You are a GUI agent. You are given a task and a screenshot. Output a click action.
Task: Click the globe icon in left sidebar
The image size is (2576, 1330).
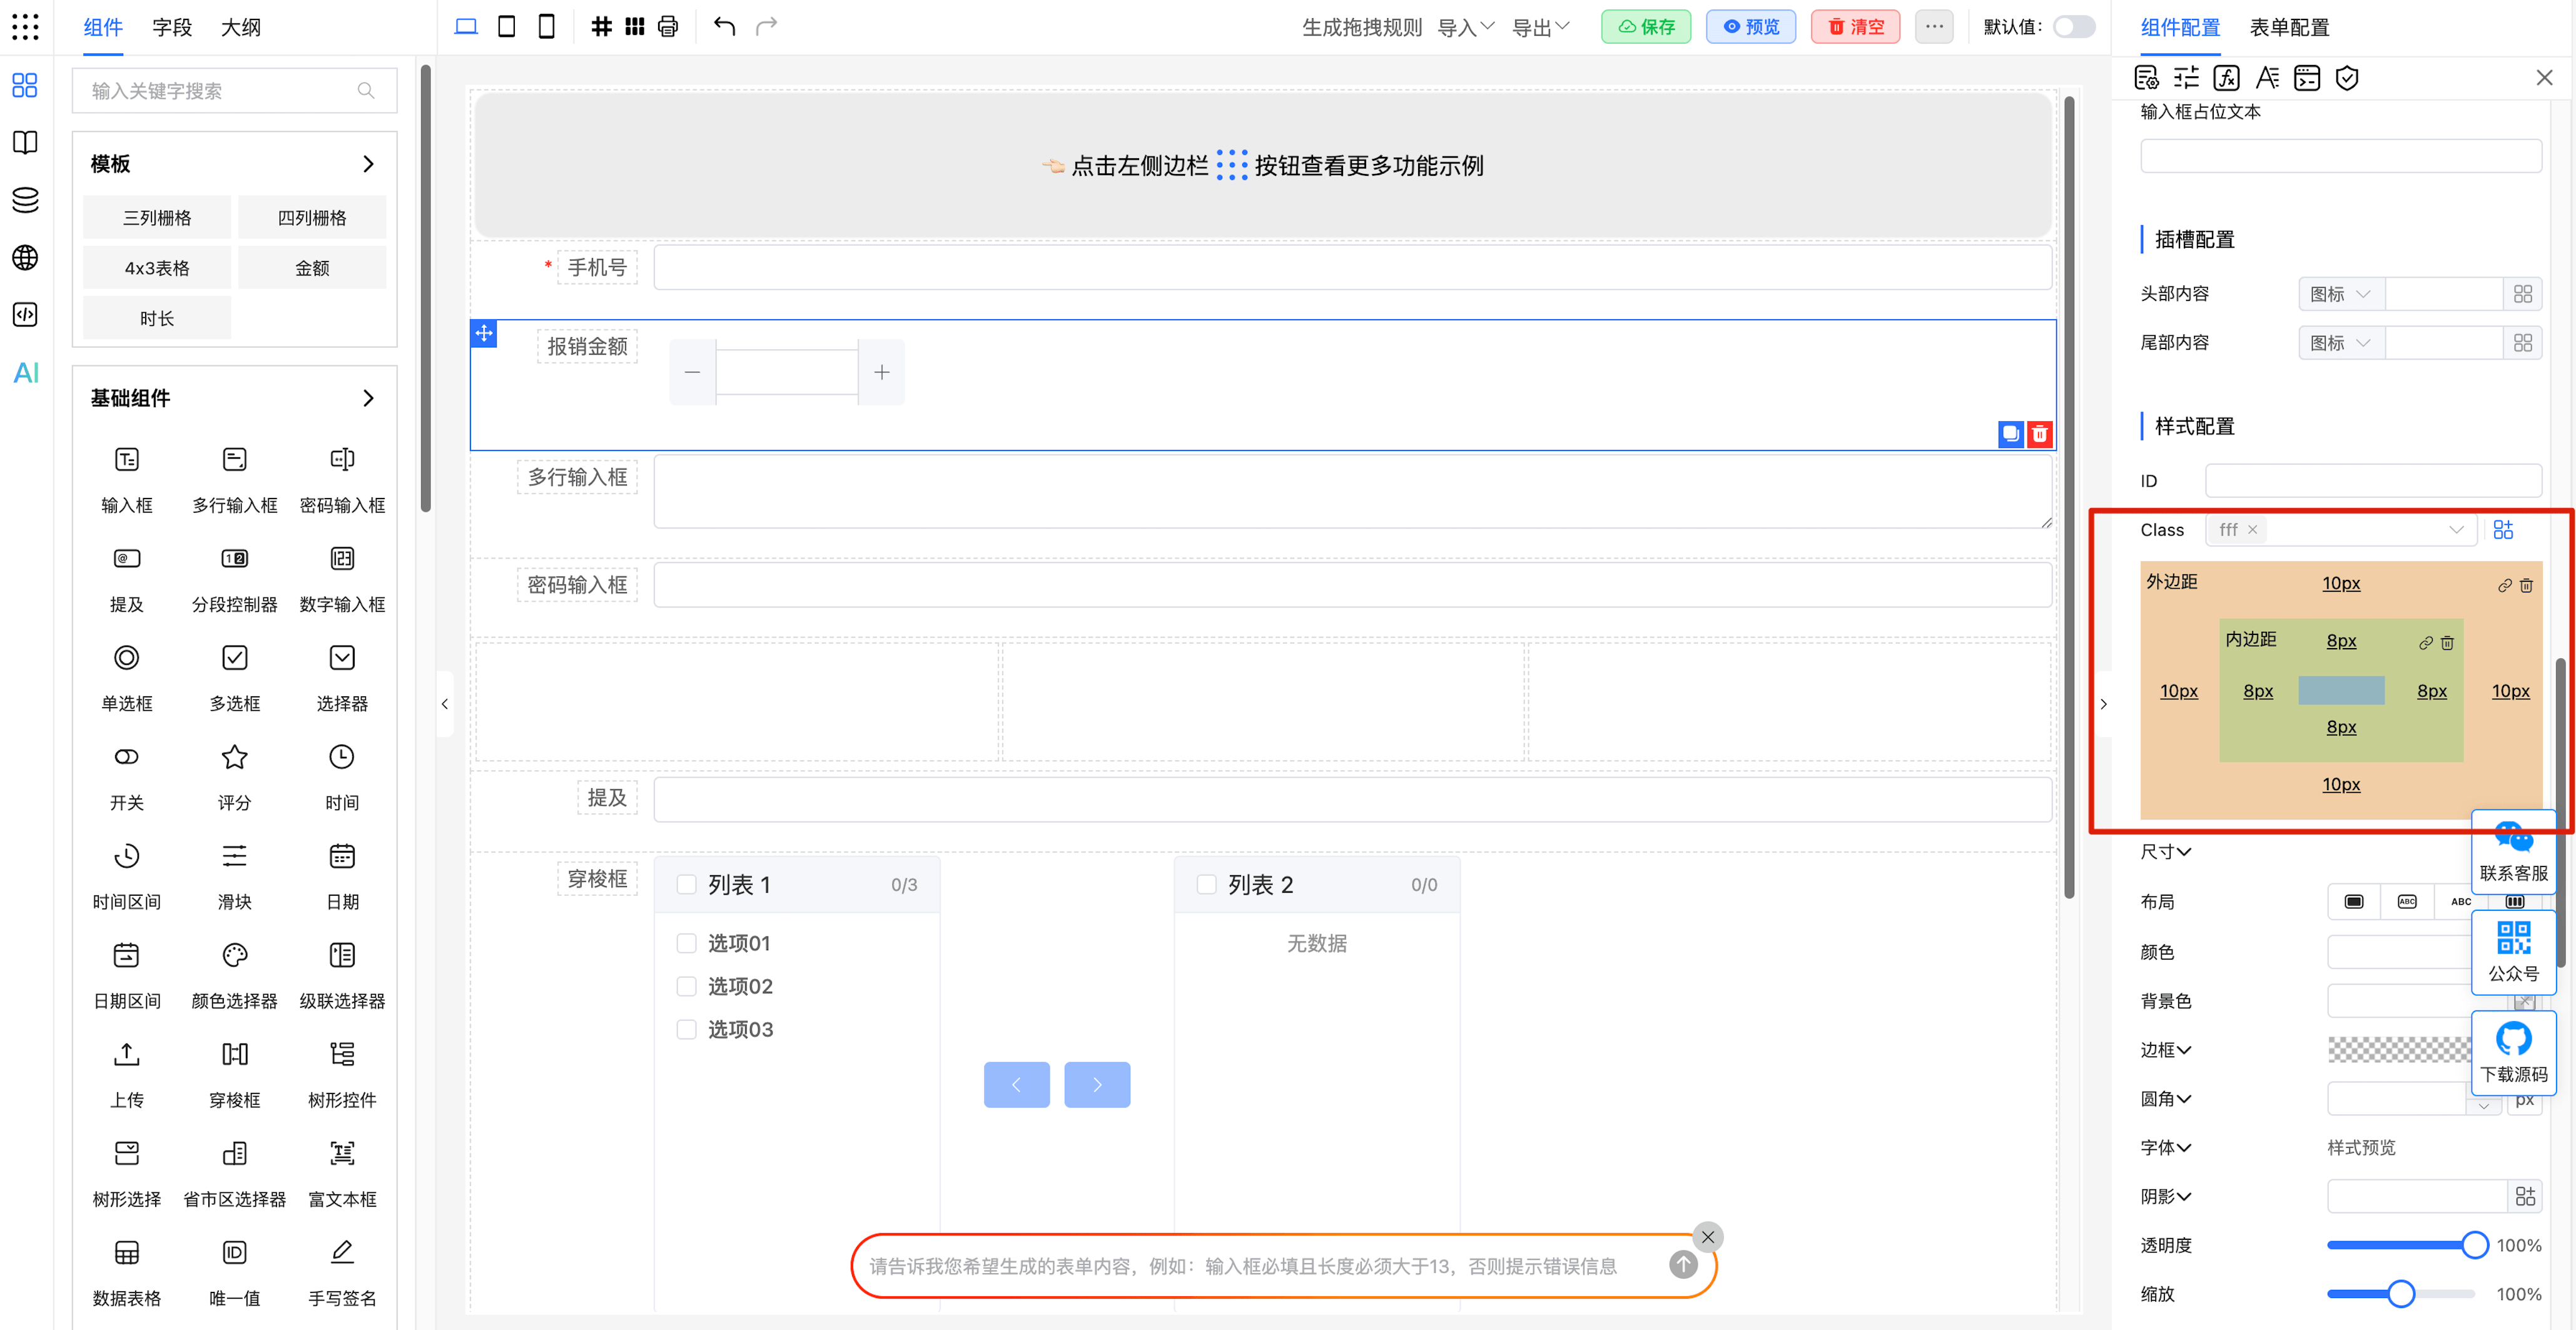pos(25,257)
